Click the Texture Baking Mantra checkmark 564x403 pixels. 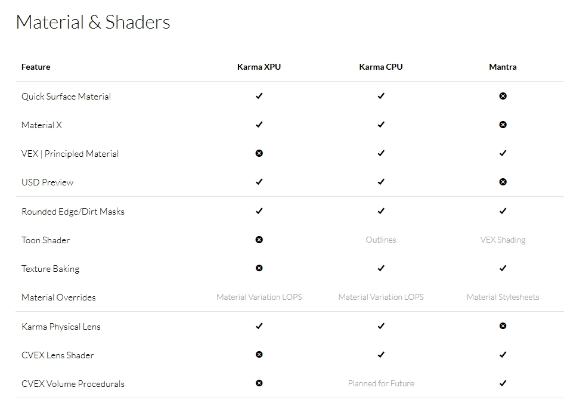(x=503, y=268)
